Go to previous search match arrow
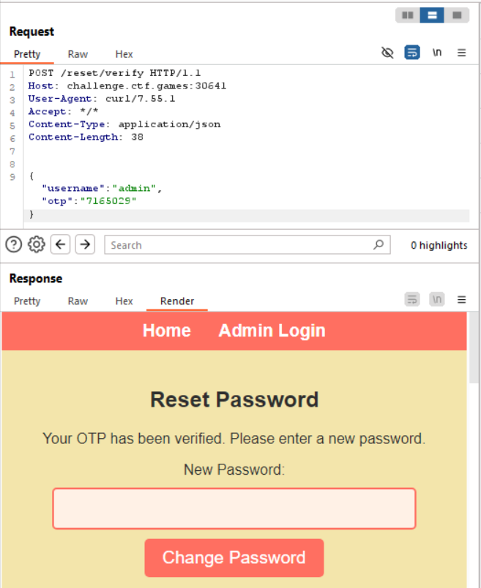This screenshot has height=588, width=481. (61, 245)
